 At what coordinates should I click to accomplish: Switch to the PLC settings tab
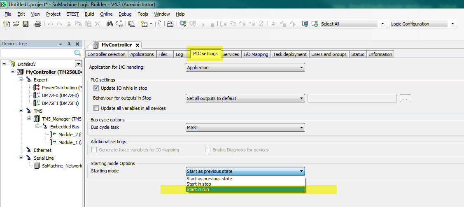[x=205, y=54]
